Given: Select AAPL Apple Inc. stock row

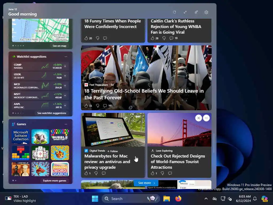Looking at the screenshot, I should coord(40,105).
